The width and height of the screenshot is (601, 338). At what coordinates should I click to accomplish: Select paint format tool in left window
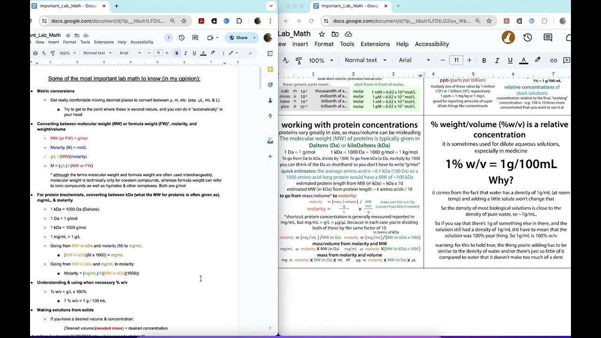[53, 53]
